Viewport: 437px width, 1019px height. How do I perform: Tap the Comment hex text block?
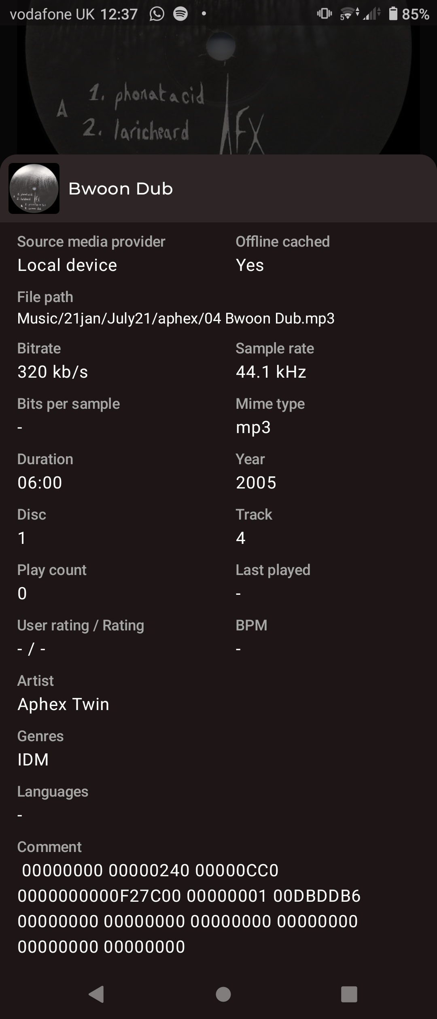(189, 908)
